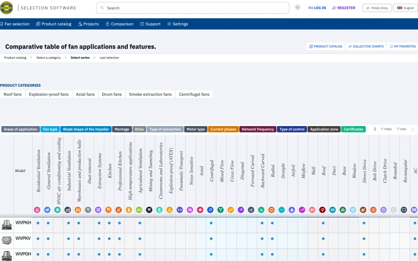Click the Airfoil airplane column icon
The height and width of the screenshot is (261, 418).
click(292, 210)
